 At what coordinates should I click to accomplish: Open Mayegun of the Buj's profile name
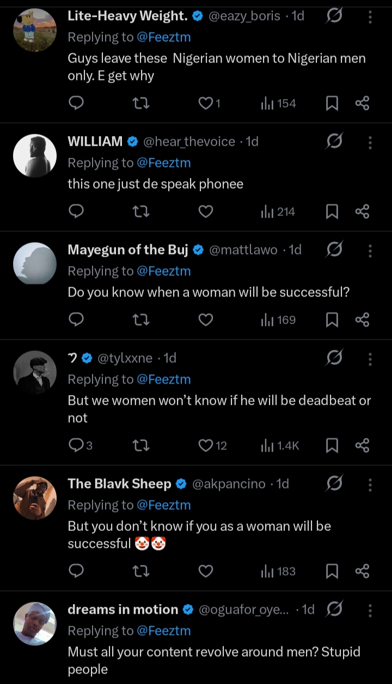[x=127, y=250]
